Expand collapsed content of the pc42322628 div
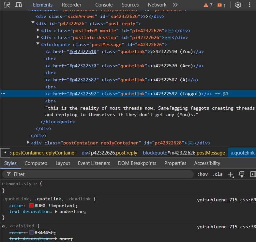The height and width of the screenshot is (242, 256). pyautogui.click(x=190, y=143)
